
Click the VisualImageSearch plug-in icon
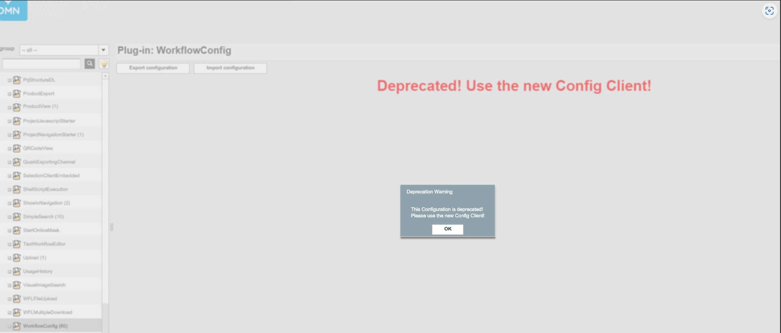pyautogui.click(x=17, y=285)
